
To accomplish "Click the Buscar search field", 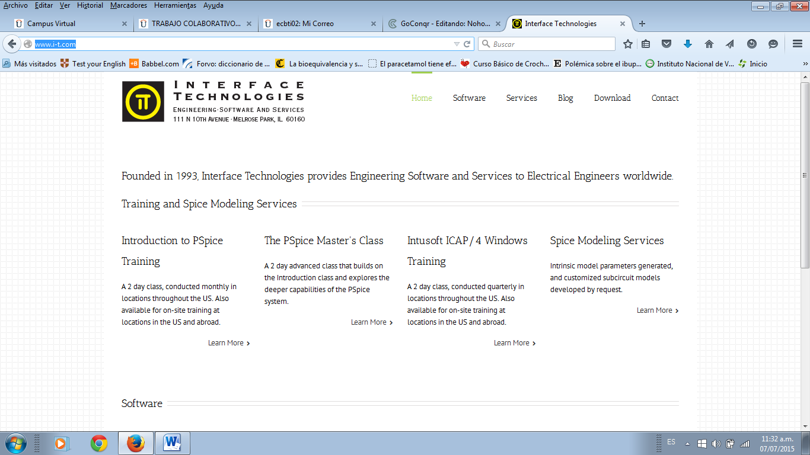I will tap(551, 44).
